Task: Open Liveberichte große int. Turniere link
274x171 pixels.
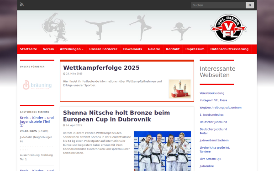Action: (x=215, y=150)
